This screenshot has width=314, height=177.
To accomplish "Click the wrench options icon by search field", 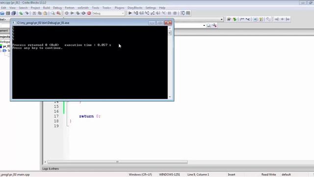I will click(x=214, y=26).
